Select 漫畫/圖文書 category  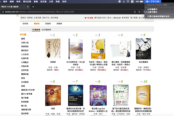click(26, 110)
